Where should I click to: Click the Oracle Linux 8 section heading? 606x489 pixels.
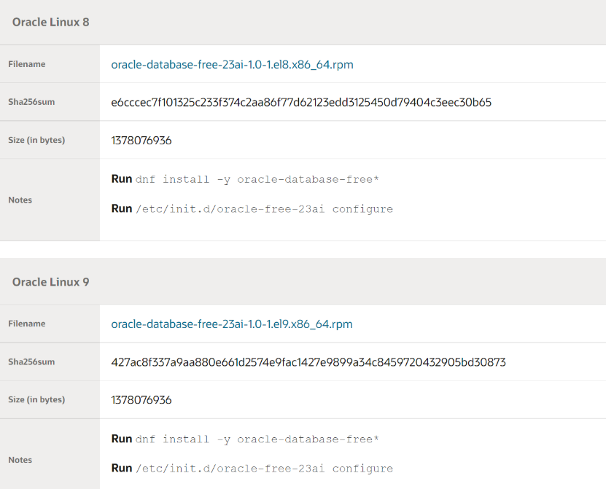pos(51,22)
